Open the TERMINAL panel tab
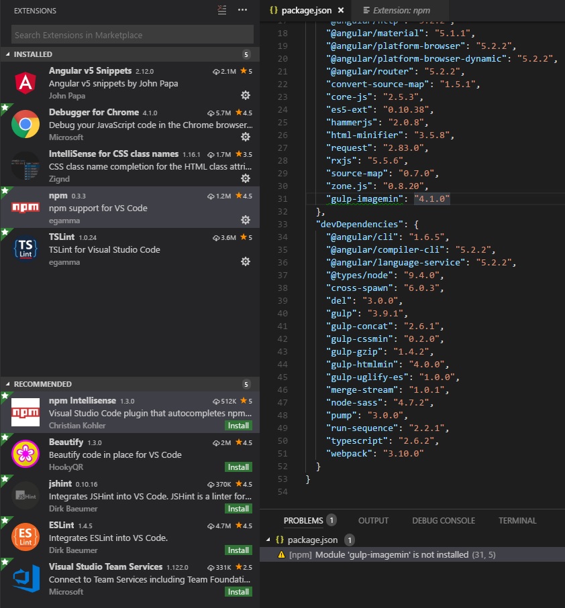The height and width of the screenshot is (608, 565). point(517,520)
